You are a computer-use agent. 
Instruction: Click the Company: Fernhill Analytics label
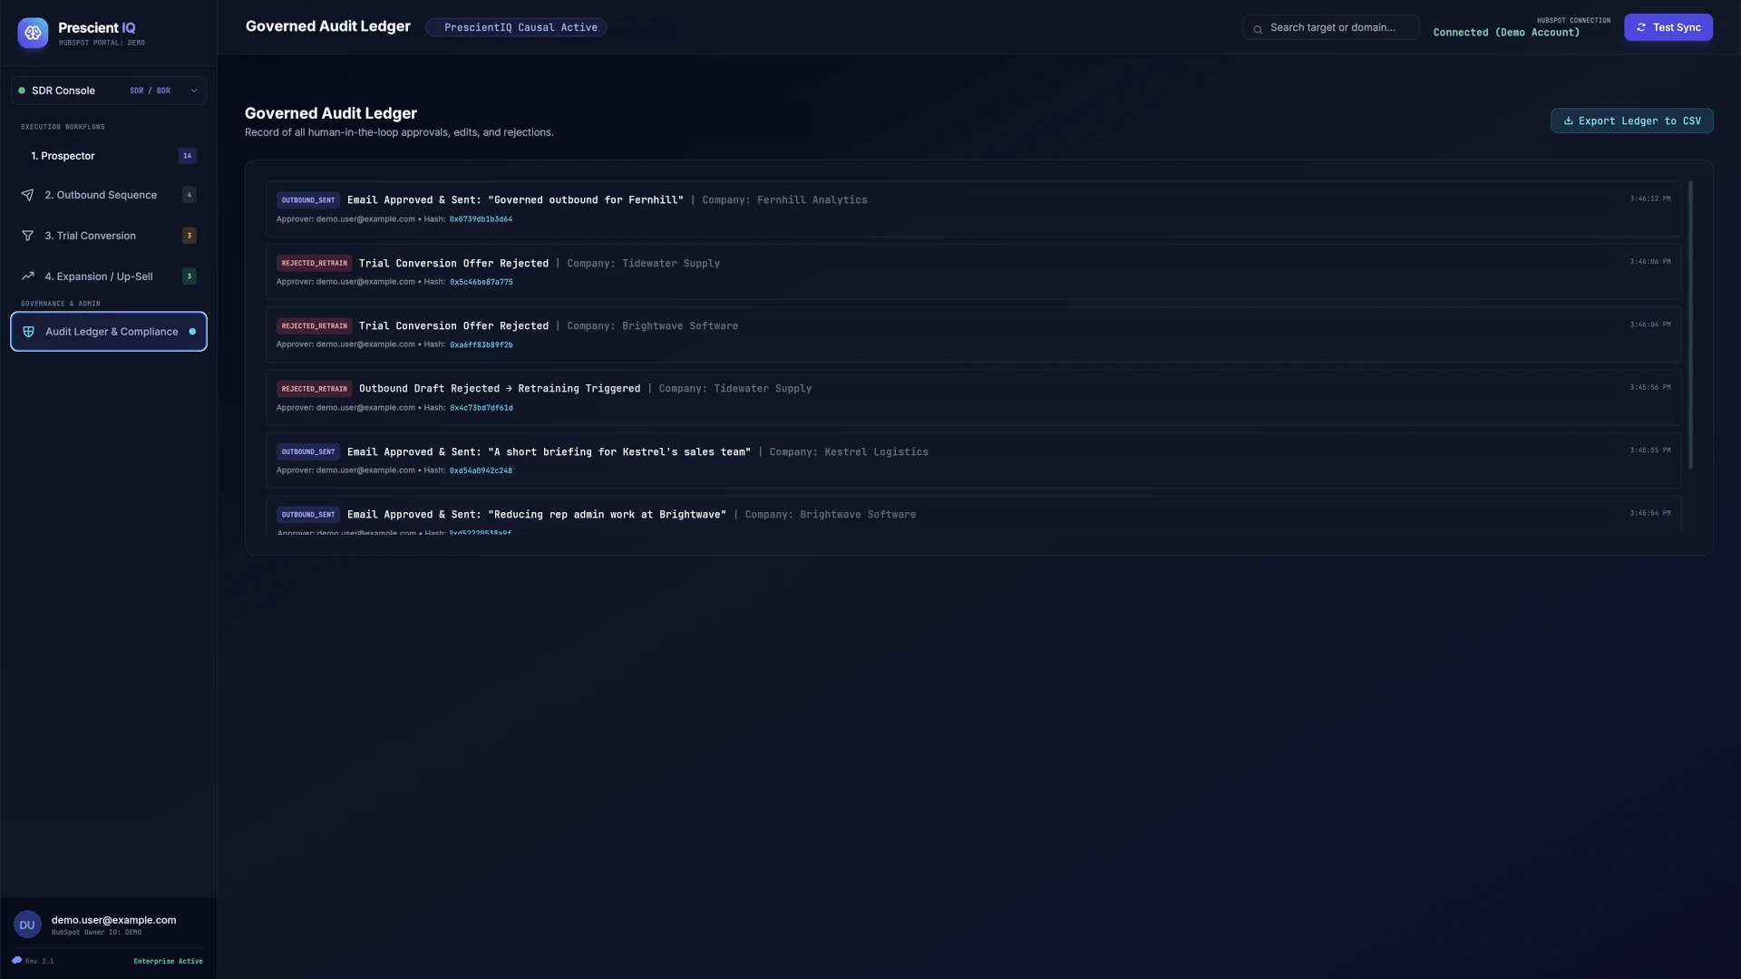click(x=784, y=200)
